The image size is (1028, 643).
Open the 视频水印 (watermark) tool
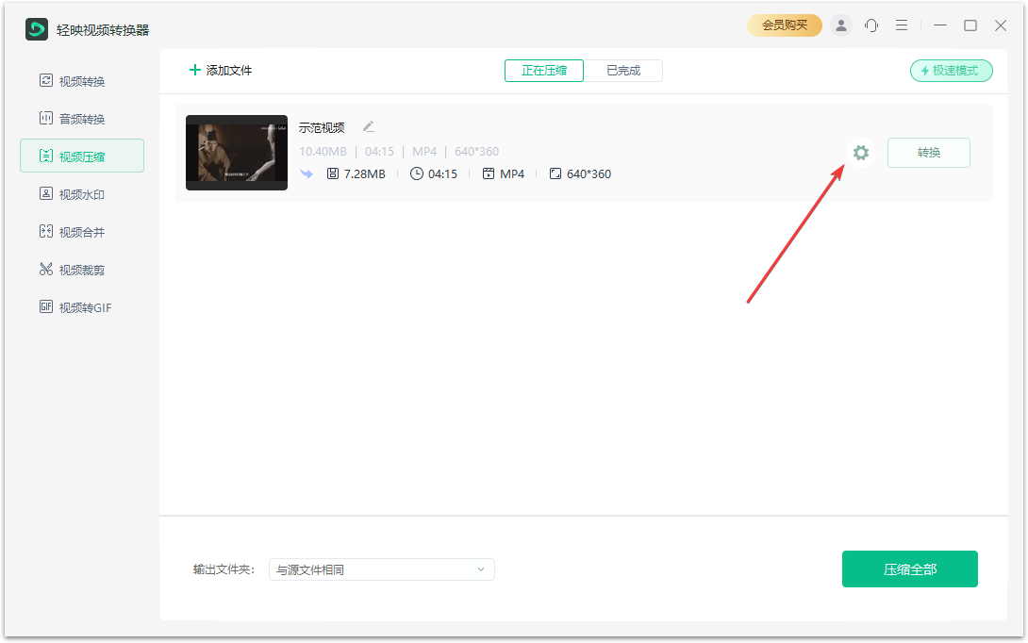[82, 193]
